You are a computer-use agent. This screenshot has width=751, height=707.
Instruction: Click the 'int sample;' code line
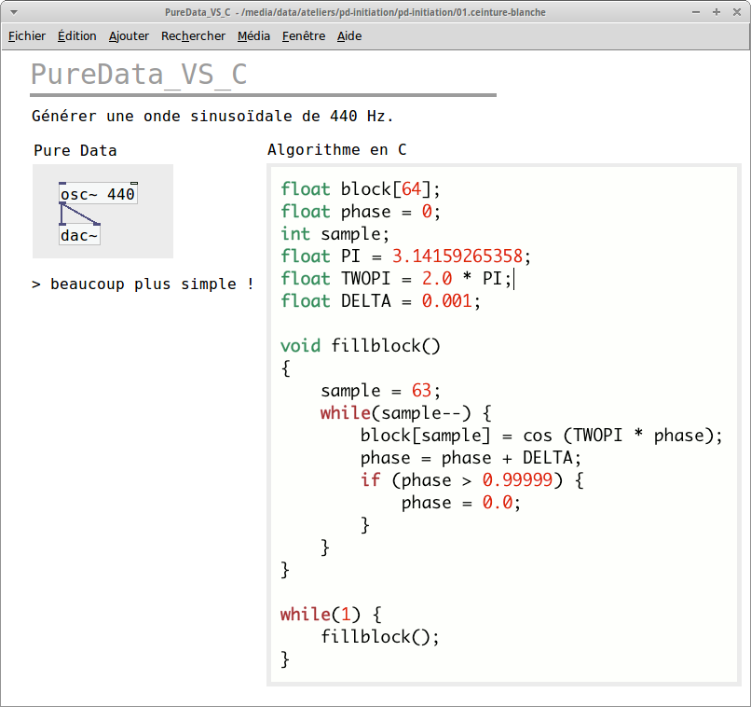(335, 234)
